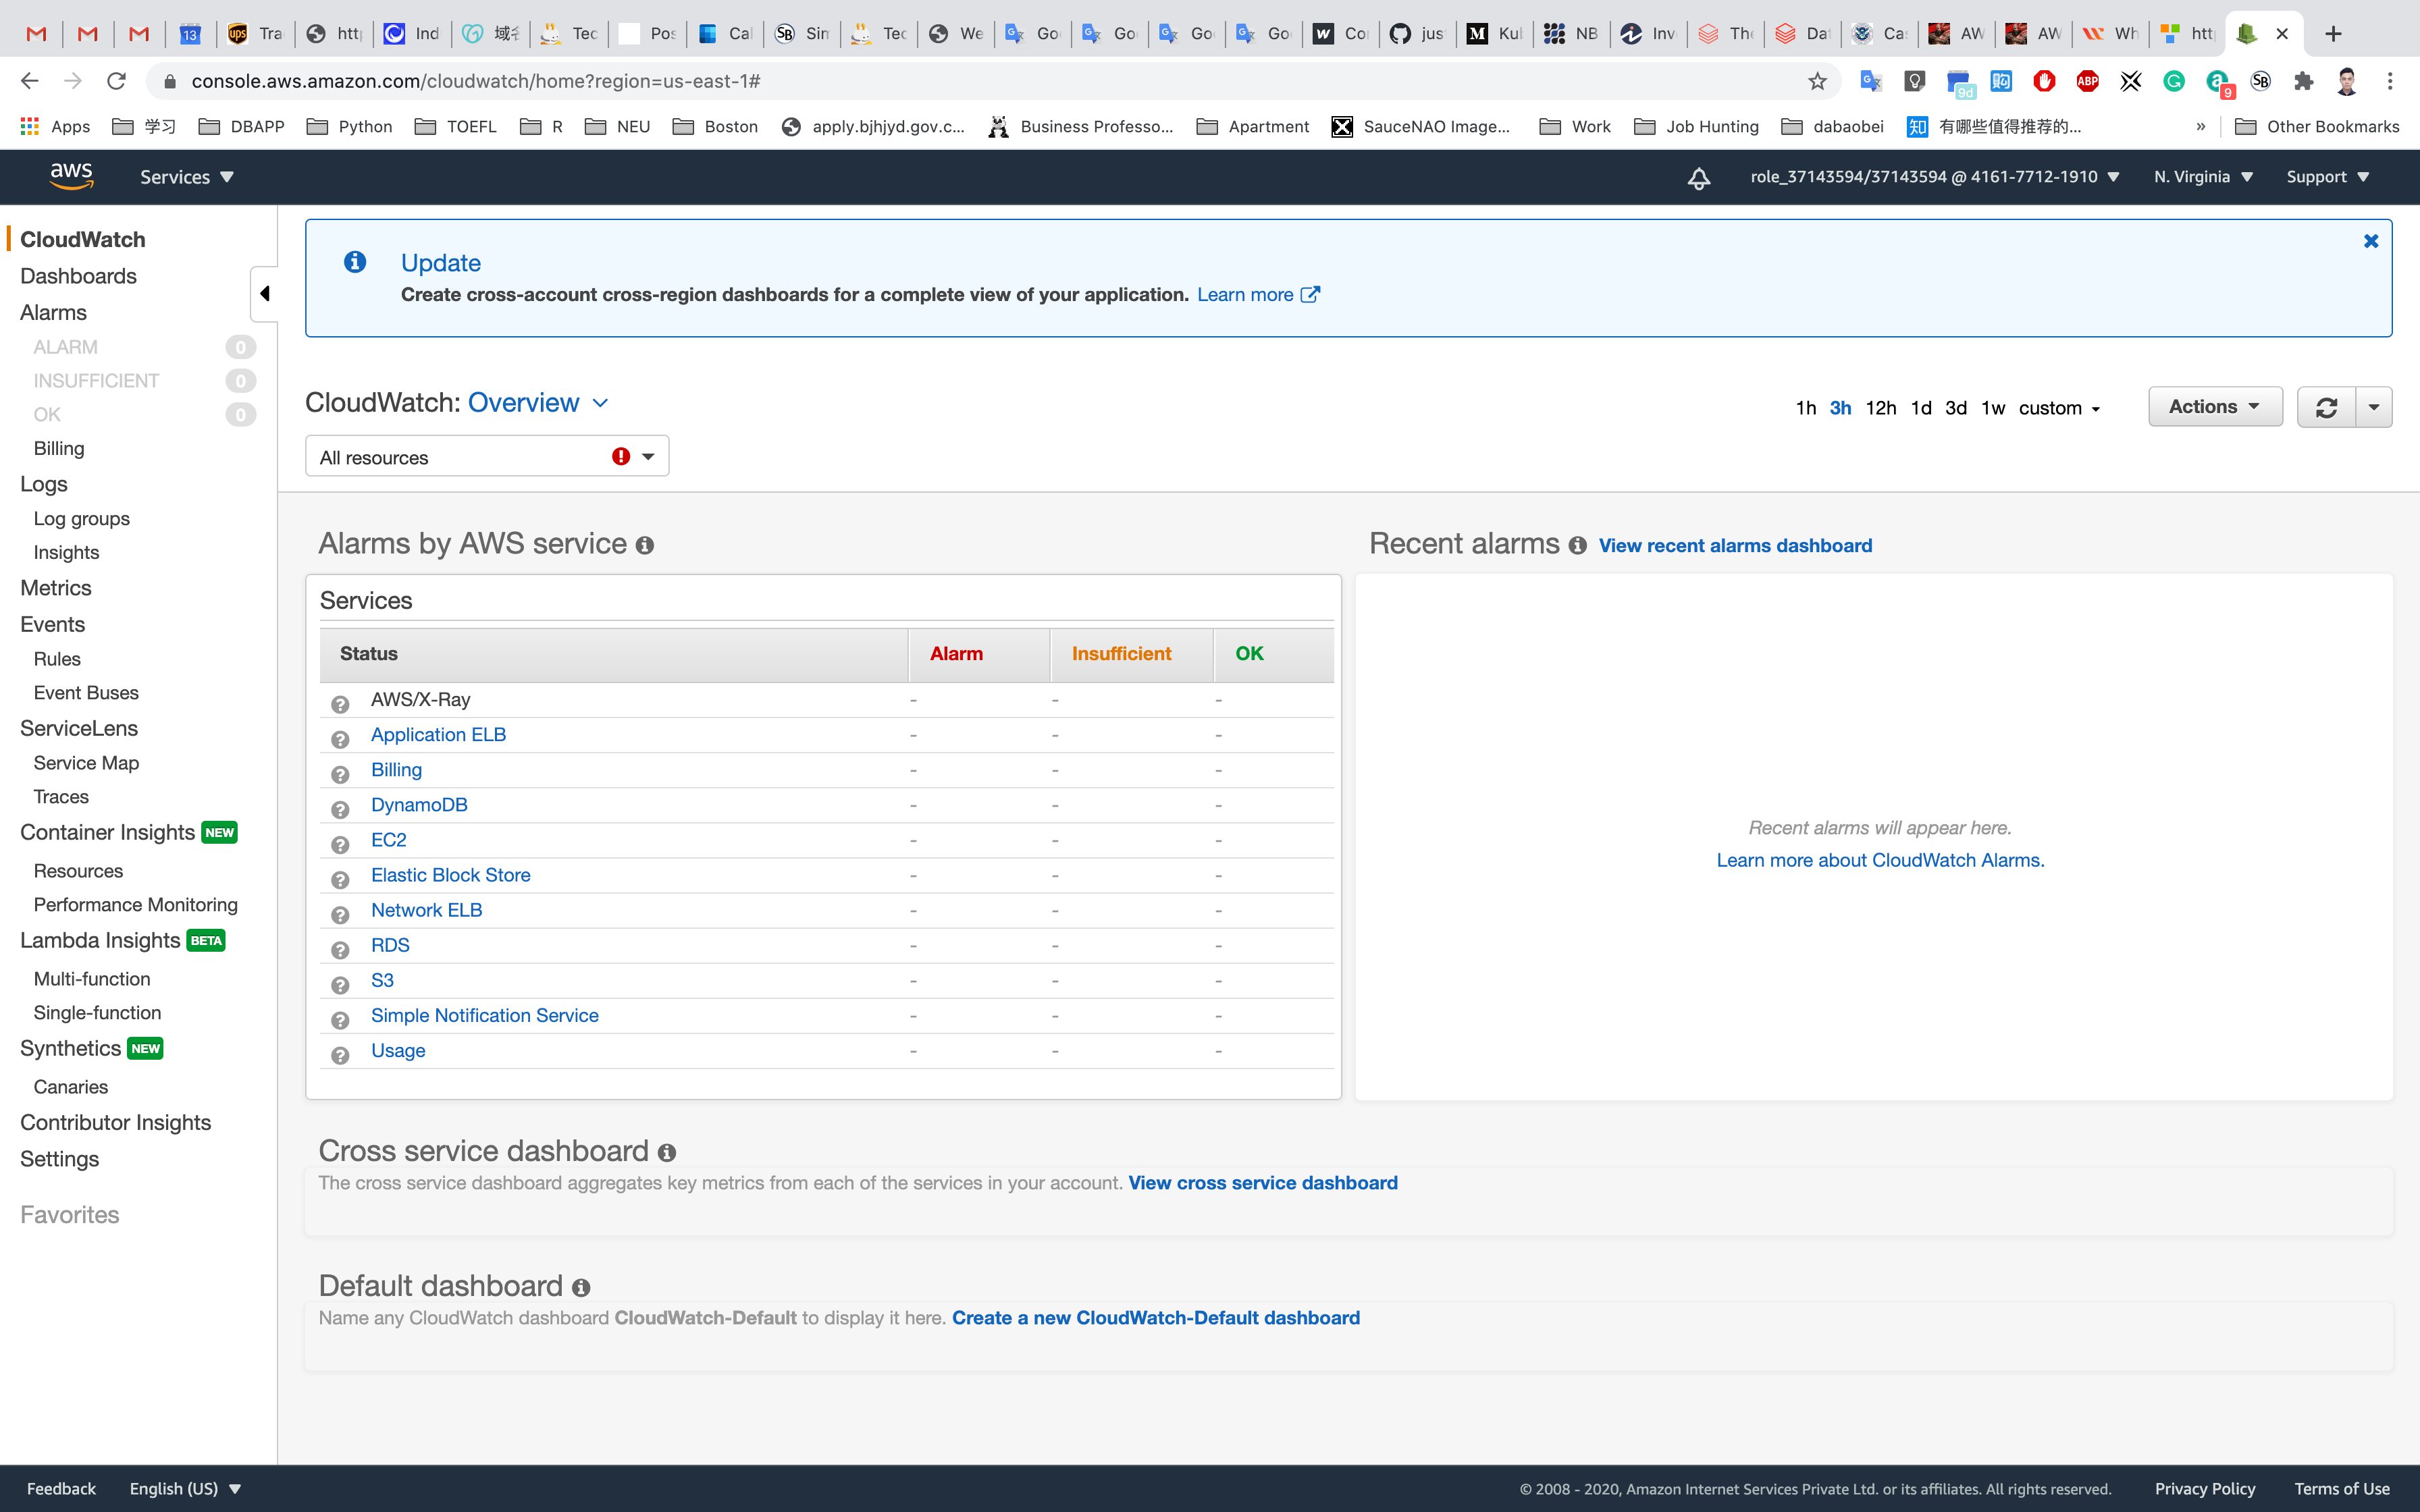Select the 12h time range
2420x1512 pixels.
pyautogui.click(x=1880, y=408)
